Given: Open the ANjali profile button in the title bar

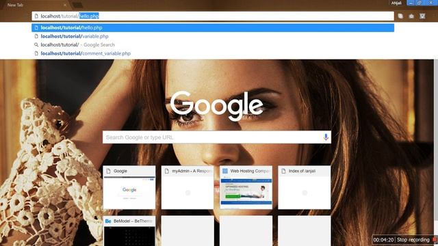Looking at the screenshot, I should tap(396, 3).
